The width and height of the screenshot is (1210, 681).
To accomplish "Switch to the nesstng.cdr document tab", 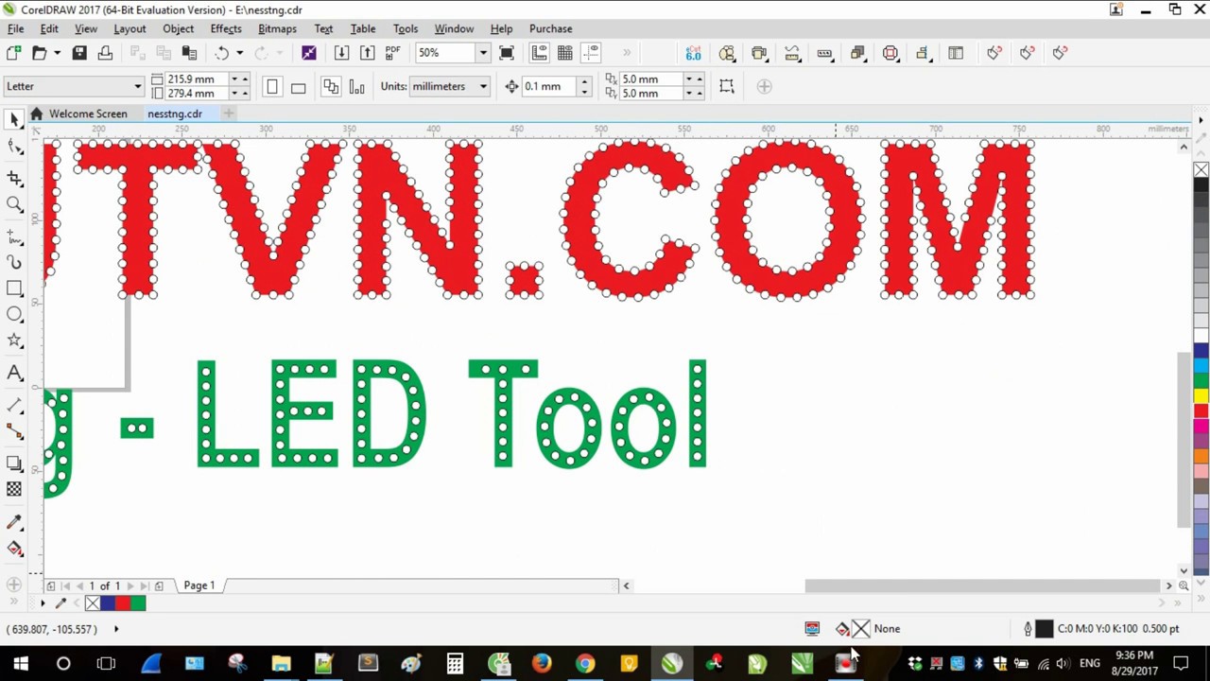I will coord(175,113).
